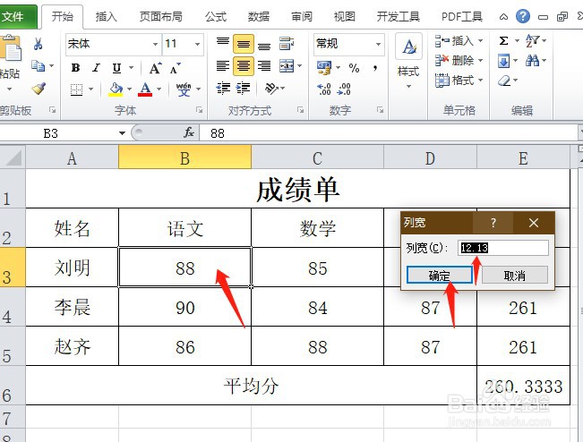This screenshot has height=442, width=583.
Task: Apply cell borders icon
Action: click(x=77, y=89)
